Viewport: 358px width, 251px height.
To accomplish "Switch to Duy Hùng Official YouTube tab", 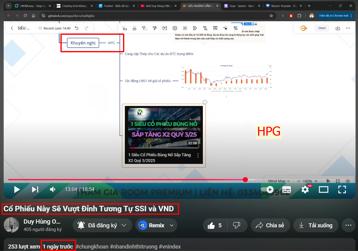I will 158,6.
